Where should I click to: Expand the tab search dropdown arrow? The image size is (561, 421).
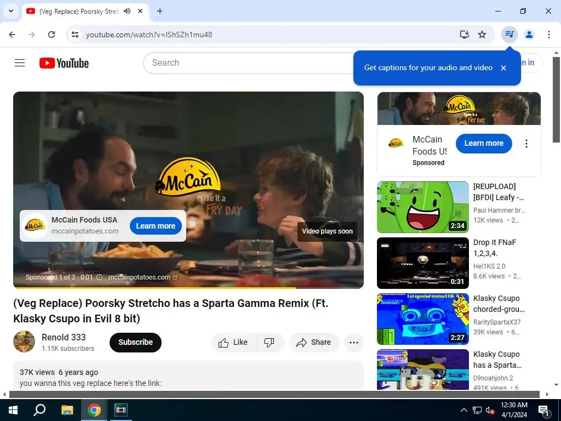click(11, 11)
